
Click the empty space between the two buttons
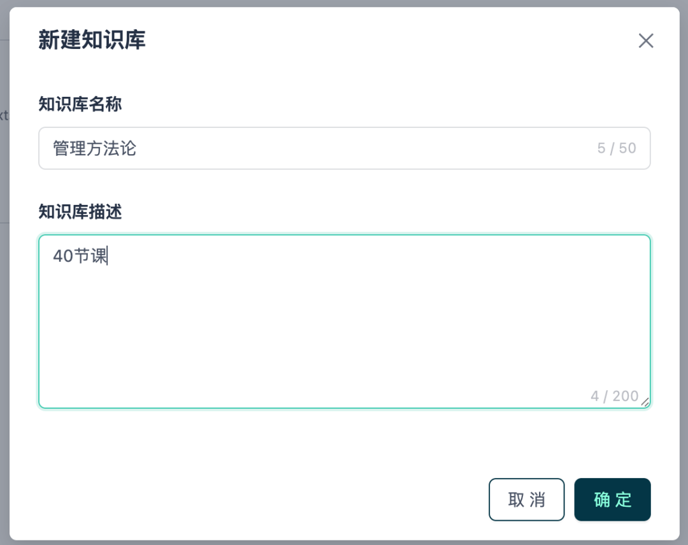pyautogui.click(x=570, y=499)
